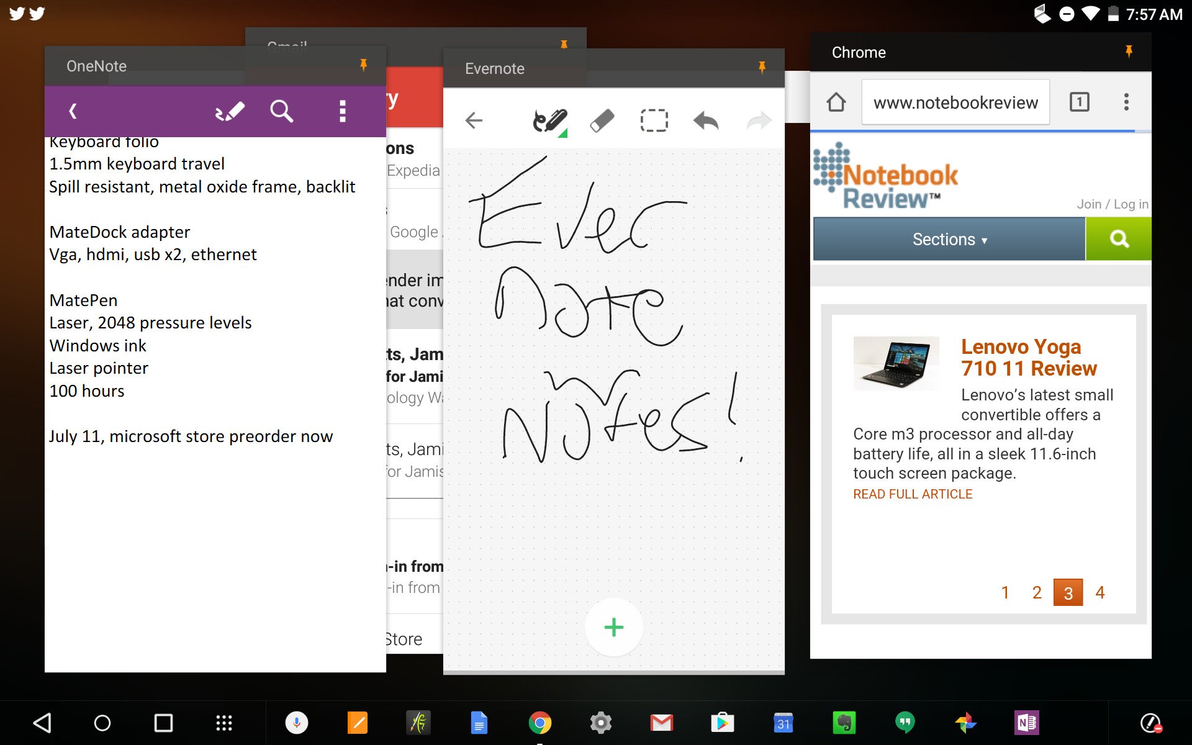This screenshot has height=745, width=1192.
Task: Go back using the Evernote back arrow
Action: coord(474,120)
